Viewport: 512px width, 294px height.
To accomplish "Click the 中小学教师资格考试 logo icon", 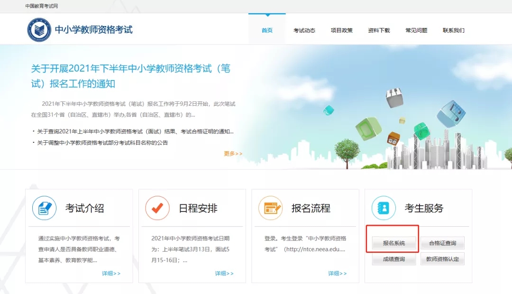I will point(39,29).
